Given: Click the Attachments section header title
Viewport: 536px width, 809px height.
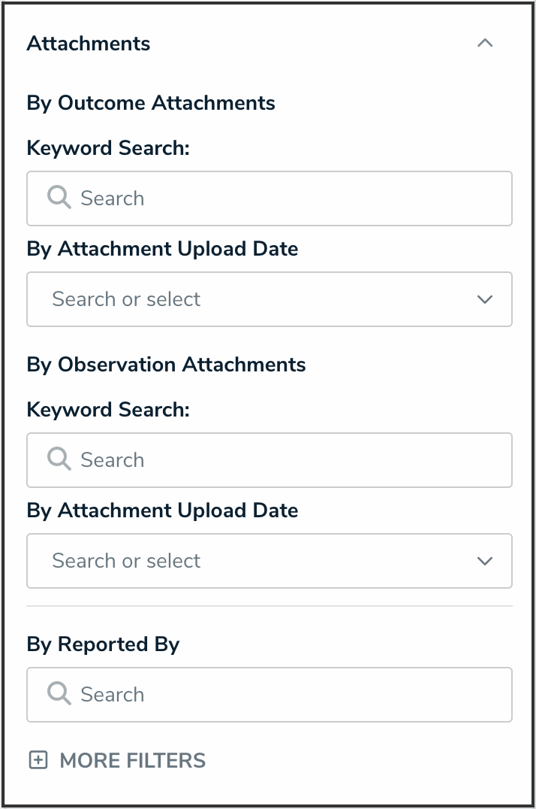Looking at the screenshot, I should point(89,44).
